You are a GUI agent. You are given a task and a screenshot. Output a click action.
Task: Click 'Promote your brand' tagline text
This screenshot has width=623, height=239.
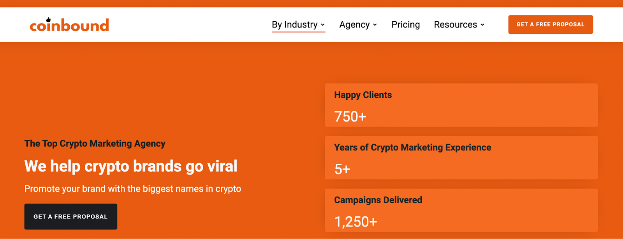point(133,189)
